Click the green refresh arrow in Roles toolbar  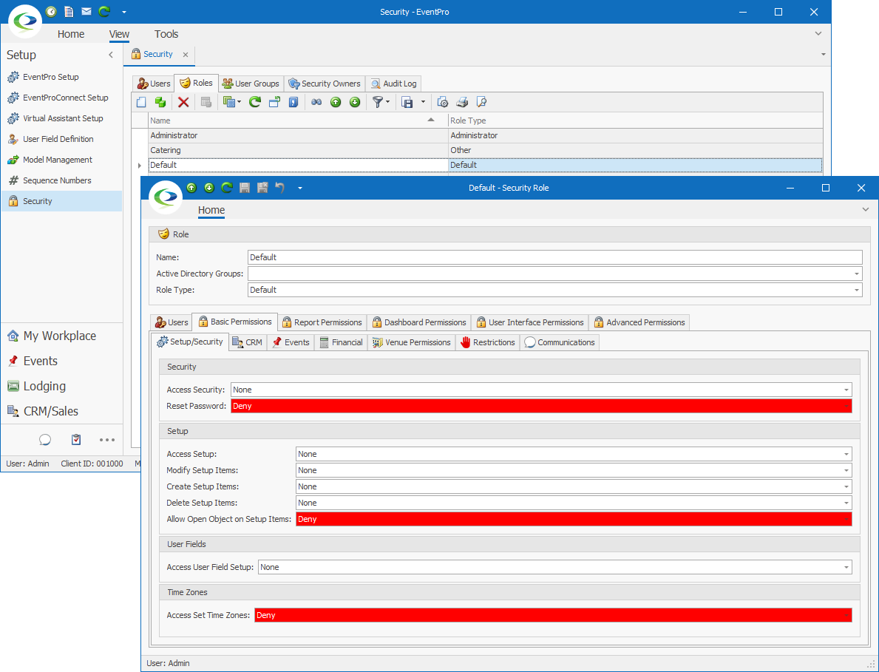pos(255,102)
